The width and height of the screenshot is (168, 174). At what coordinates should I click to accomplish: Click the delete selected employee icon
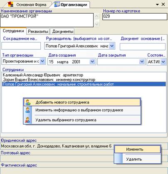coord(27,120)
